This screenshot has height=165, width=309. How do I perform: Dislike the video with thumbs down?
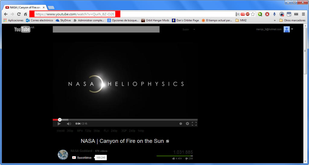click(186, 158)
